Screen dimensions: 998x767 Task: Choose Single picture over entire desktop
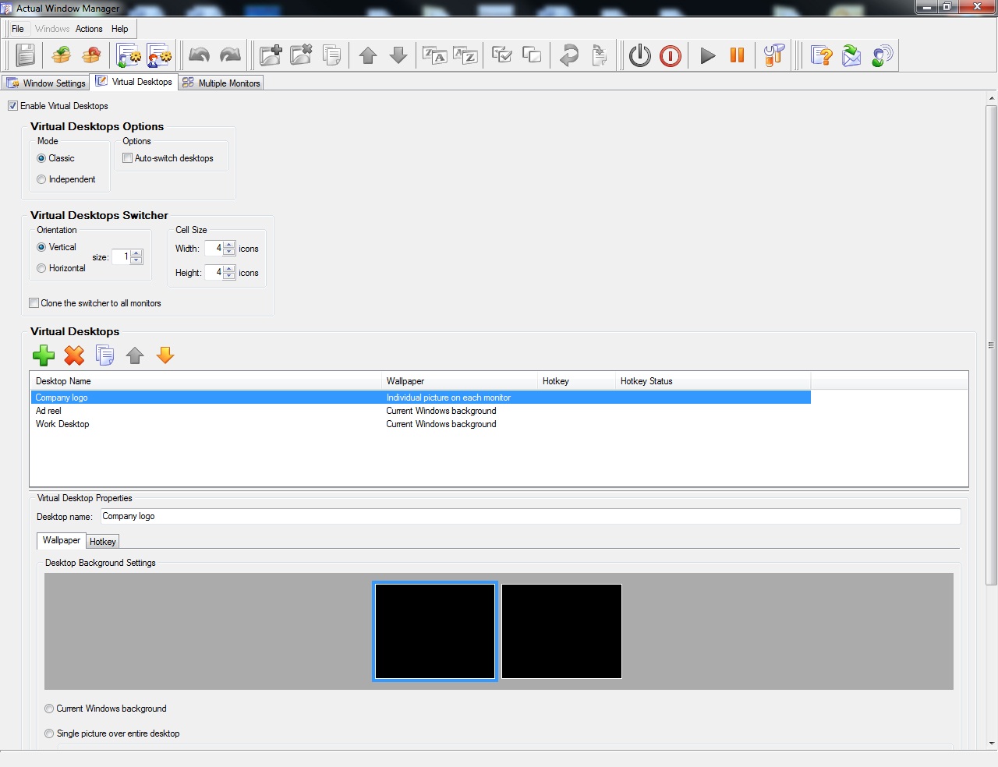[x=49, y=733]
